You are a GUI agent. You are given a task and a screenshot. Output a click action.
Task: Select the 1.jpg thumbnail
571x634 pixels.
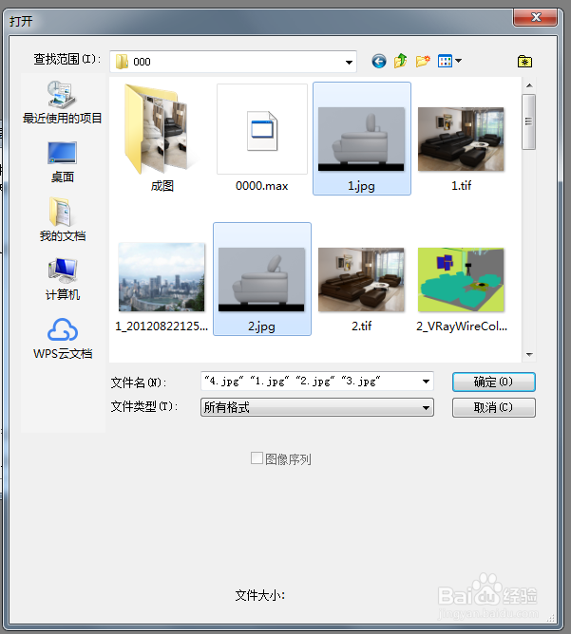[362, 139]
